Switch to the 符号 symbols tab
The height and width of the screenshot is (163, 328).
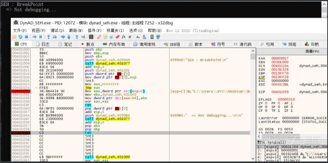click(x=218, y=44)
